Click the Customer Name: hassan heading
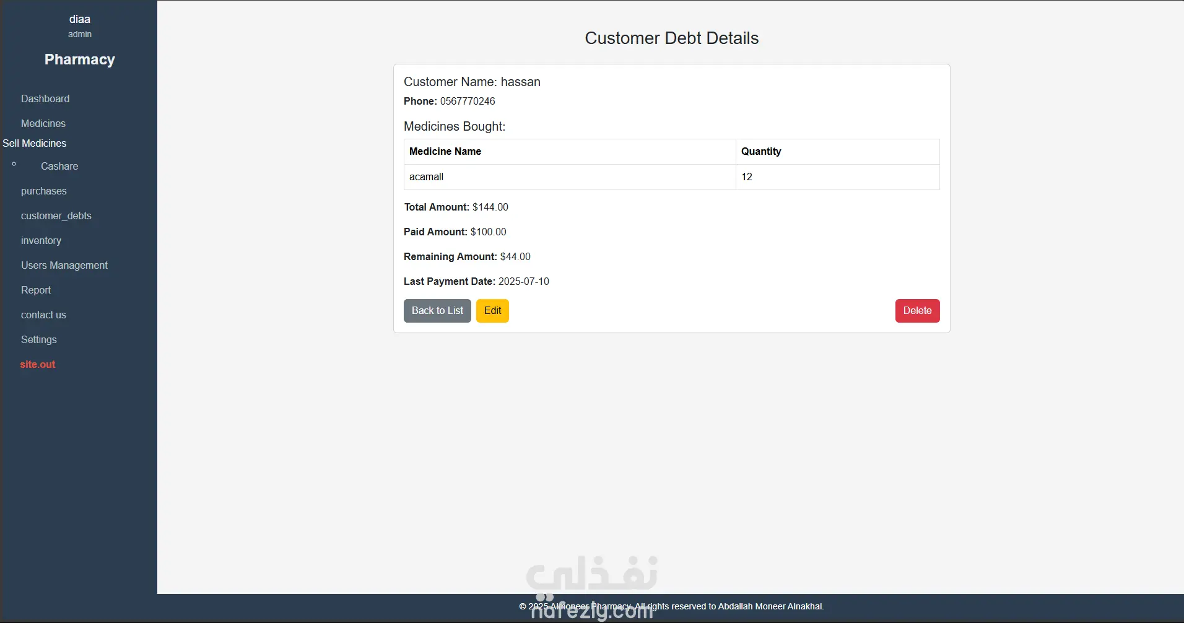Image resolution: width=1184 pixels, height=623 pixels. tap(472, 82)
